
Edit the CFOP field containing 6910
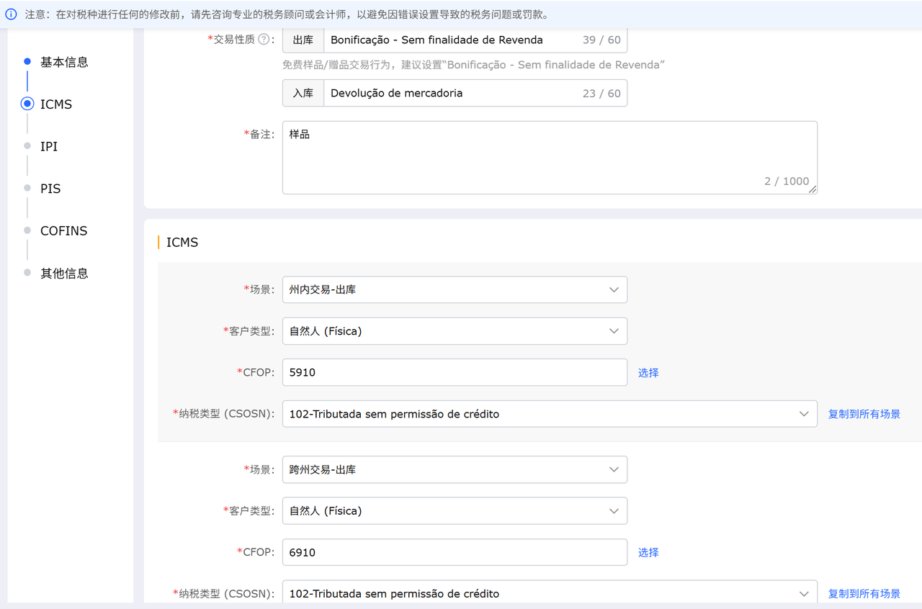(455, 553)
